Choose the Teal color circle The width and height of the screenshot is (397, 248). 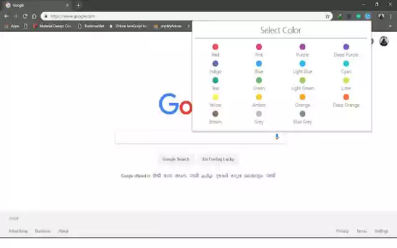(215, 80)
